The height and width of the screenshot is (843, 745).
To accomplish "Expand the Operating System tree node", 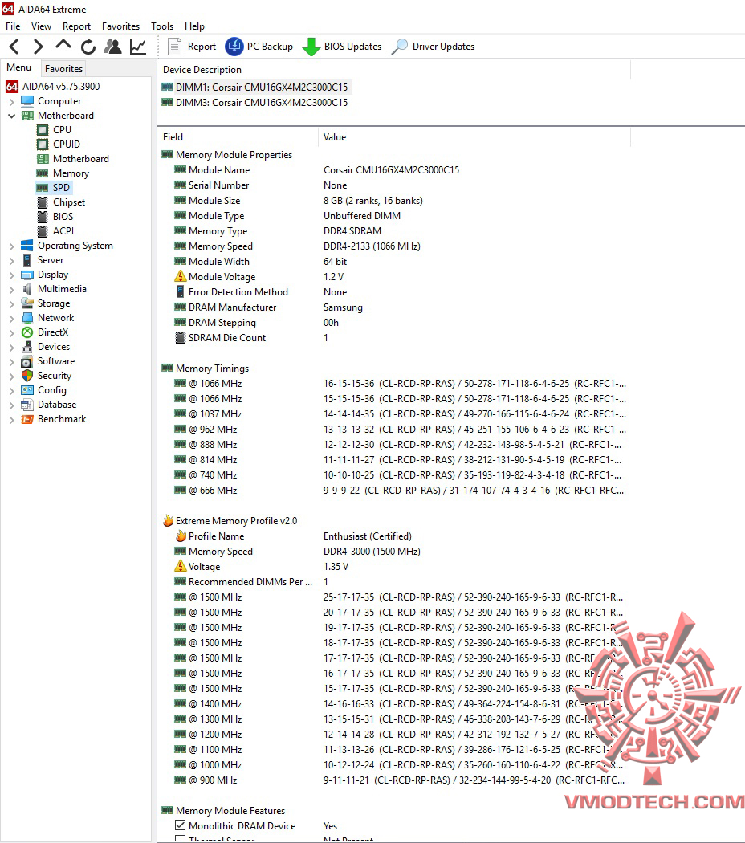I will 11,246.
